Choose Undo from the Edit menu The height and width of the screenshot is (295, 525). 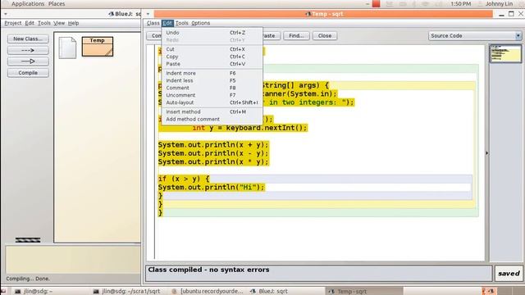click(x=212, y=33)
